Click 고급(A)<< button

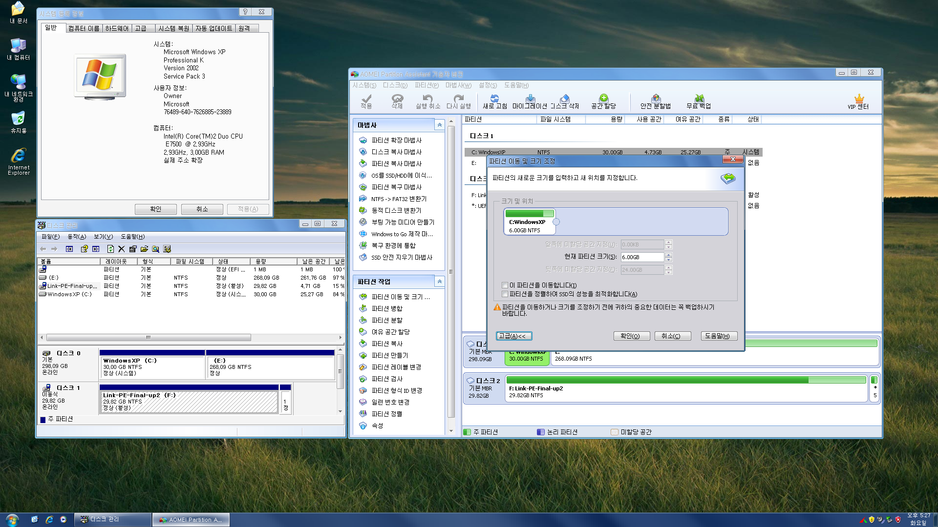pos(514,336)
